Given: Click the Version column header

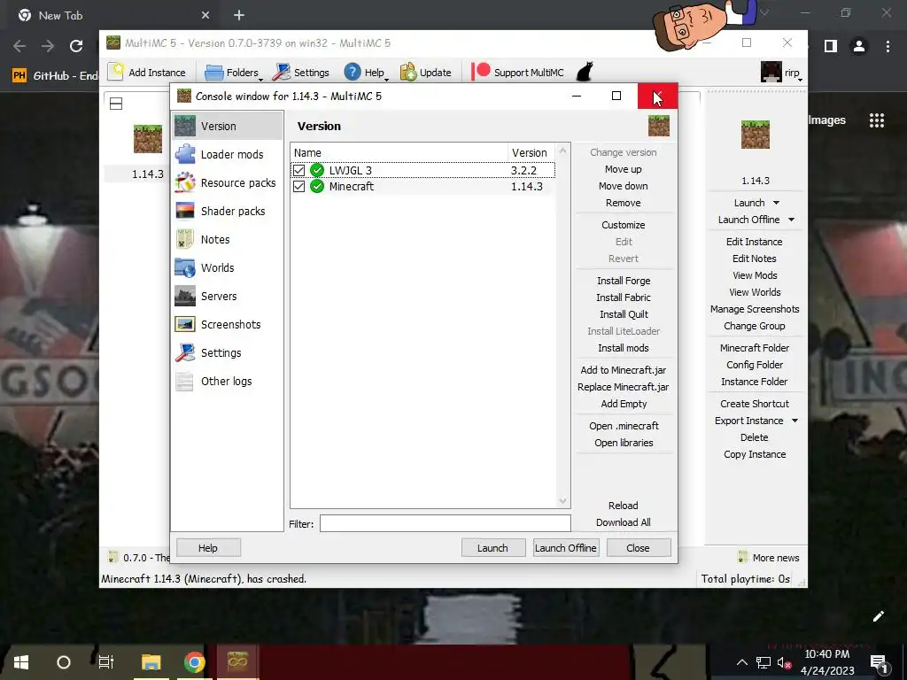Looking at the screenshot, I should [x=531, y=152].
